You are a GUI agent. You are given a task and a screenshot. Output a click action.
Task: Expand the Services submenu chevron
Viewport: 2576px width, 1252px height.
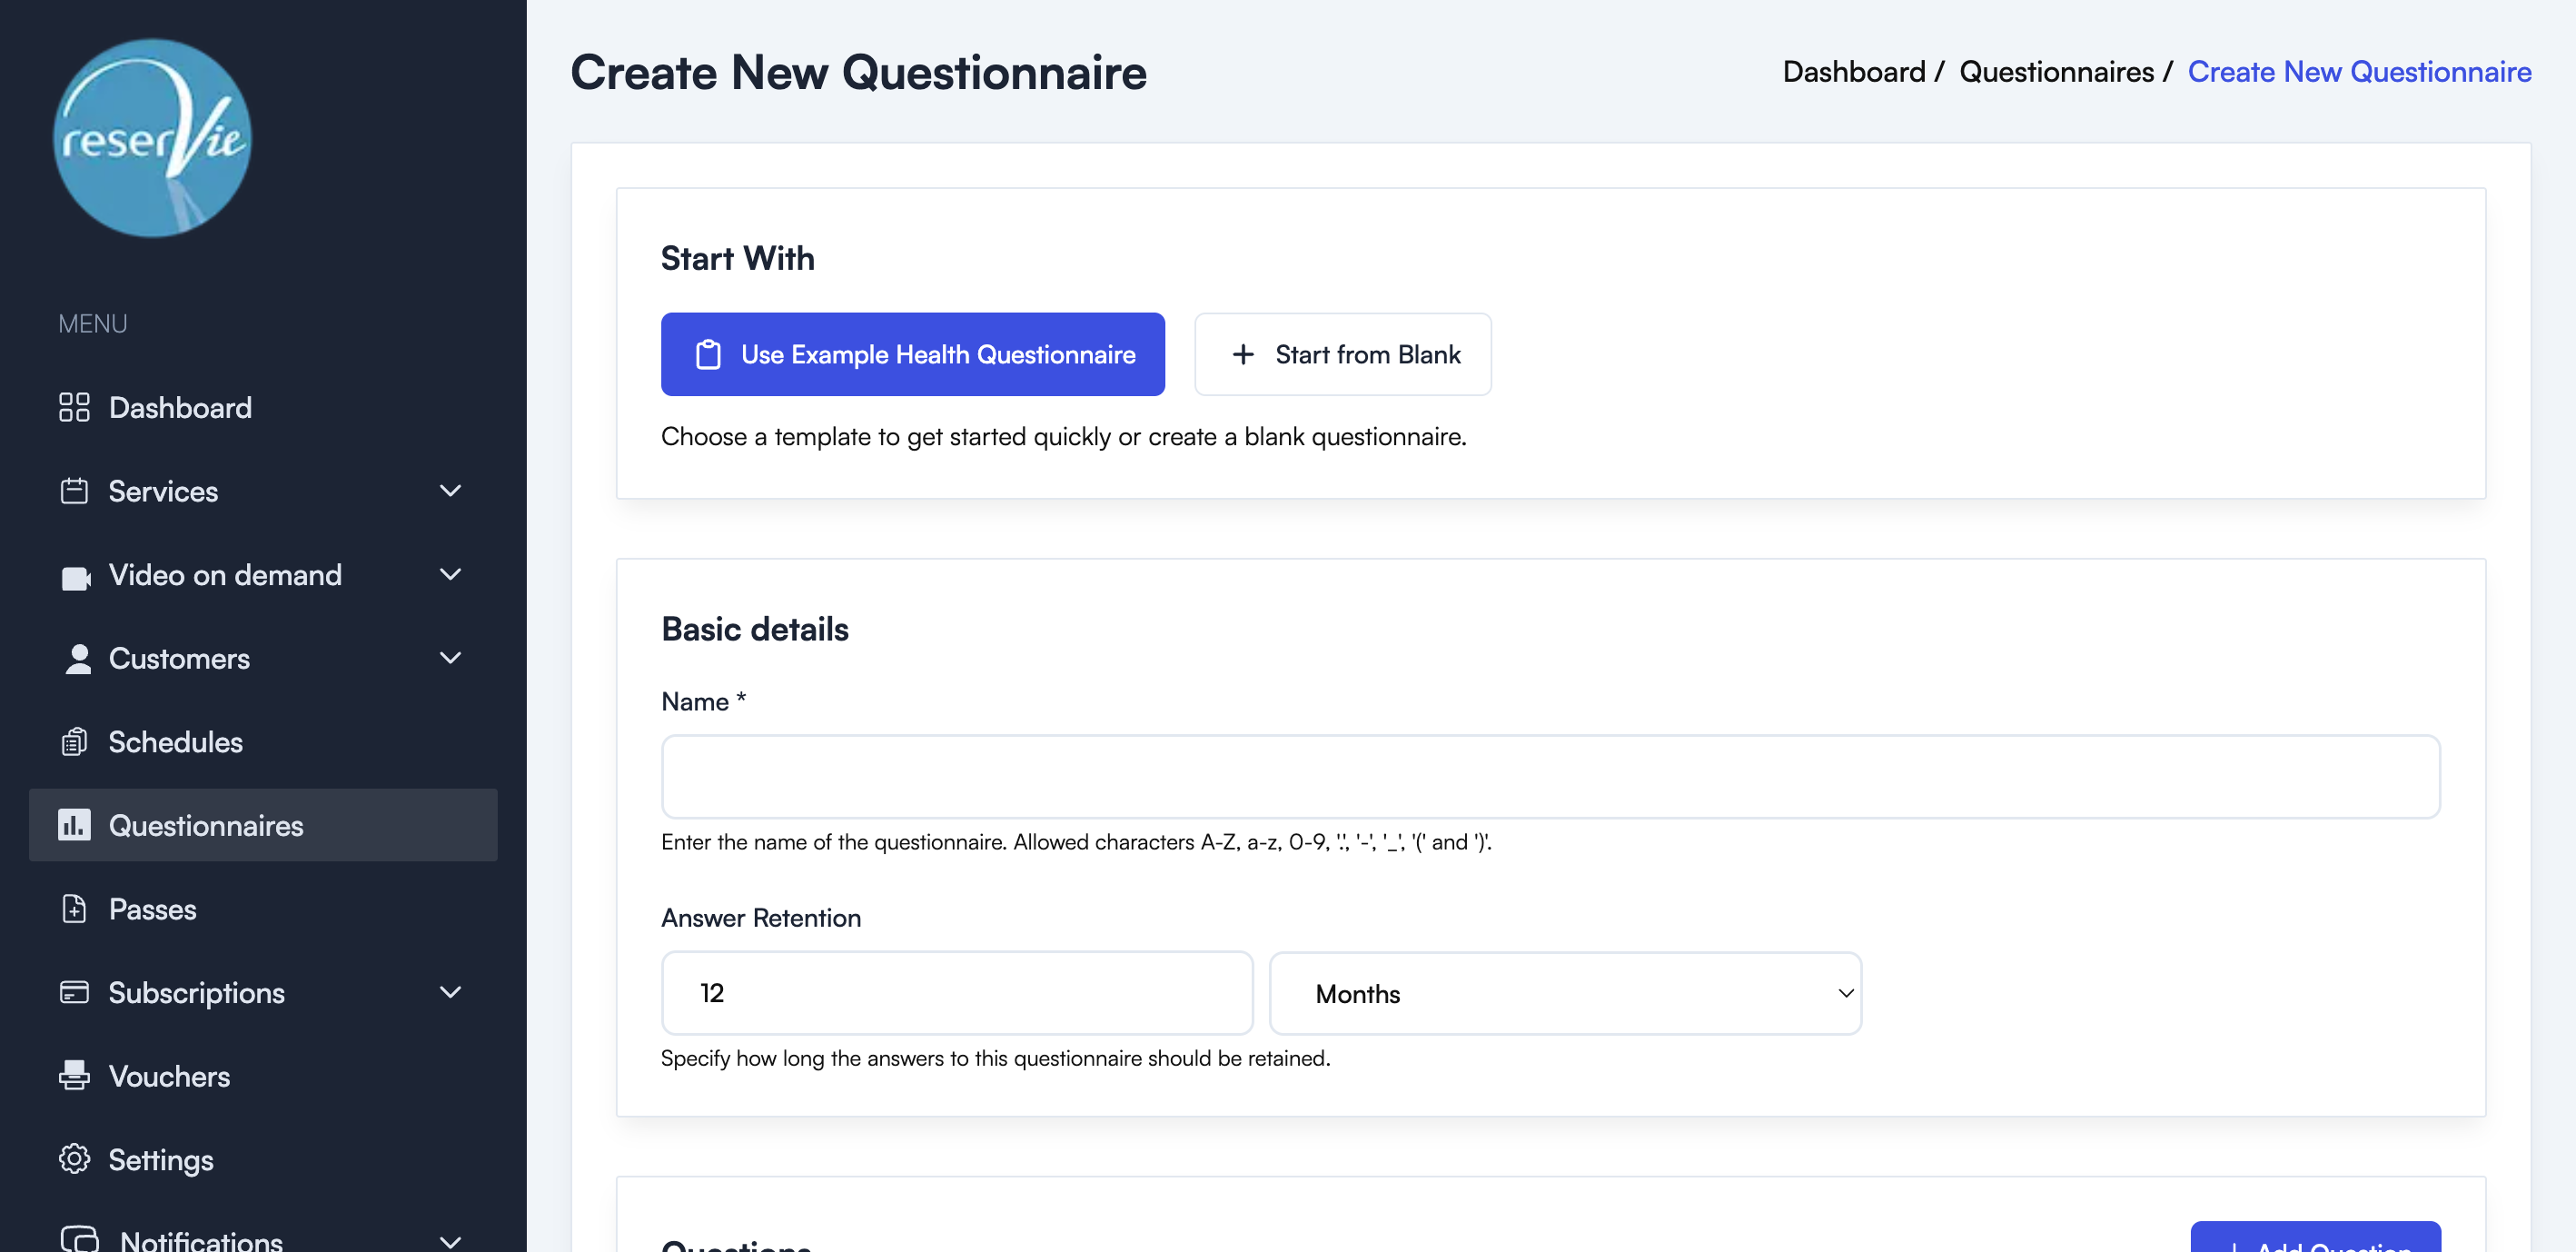(x=450, y=491)
